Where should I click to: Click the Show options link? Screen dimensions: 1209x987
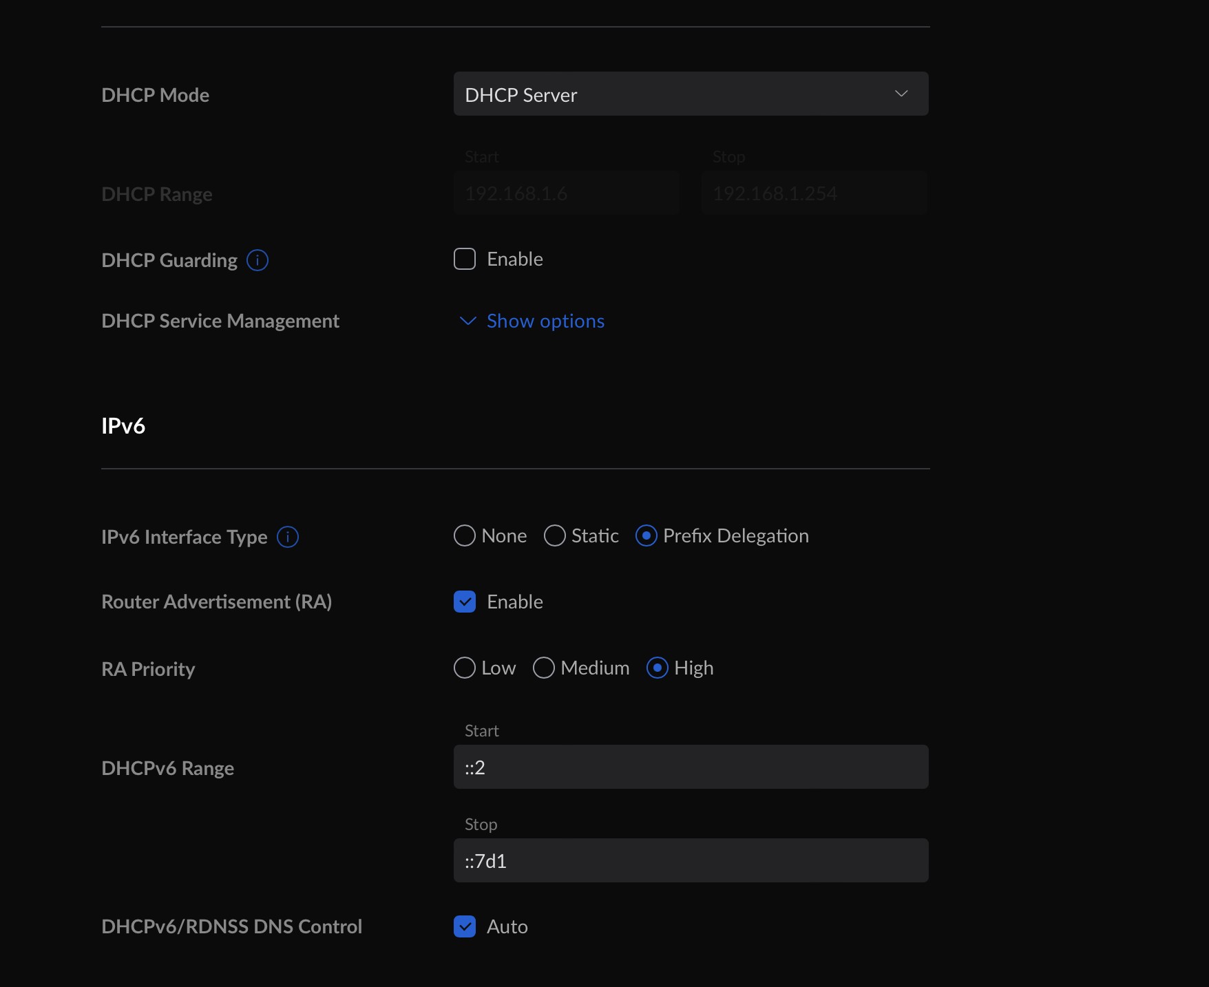point(545,321)
